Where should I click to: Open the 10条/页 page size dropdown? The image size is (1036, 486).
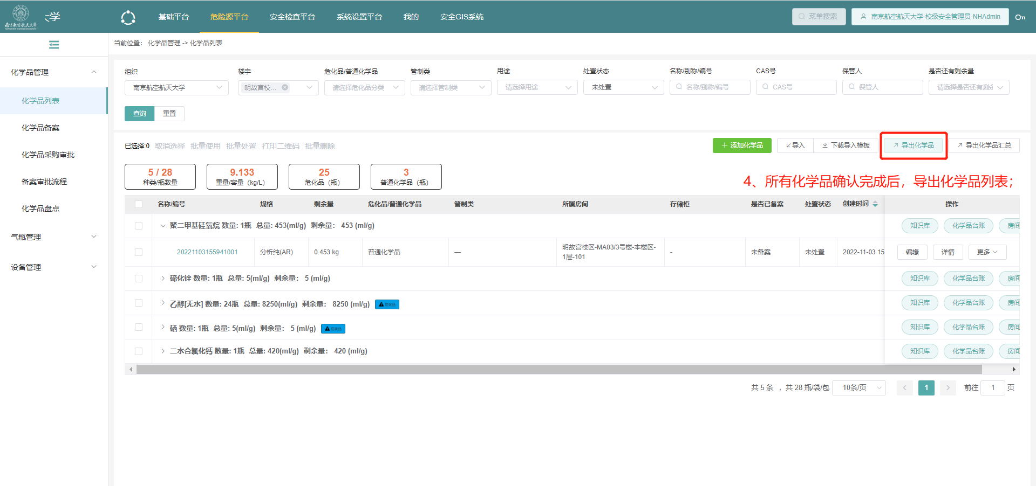point(858,388)
